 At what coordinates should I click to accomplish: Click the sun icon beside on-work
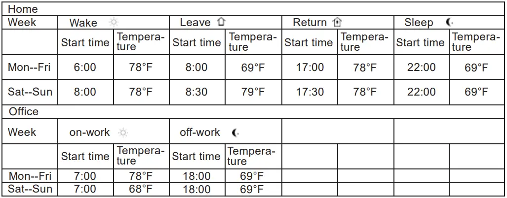[123, 132]
